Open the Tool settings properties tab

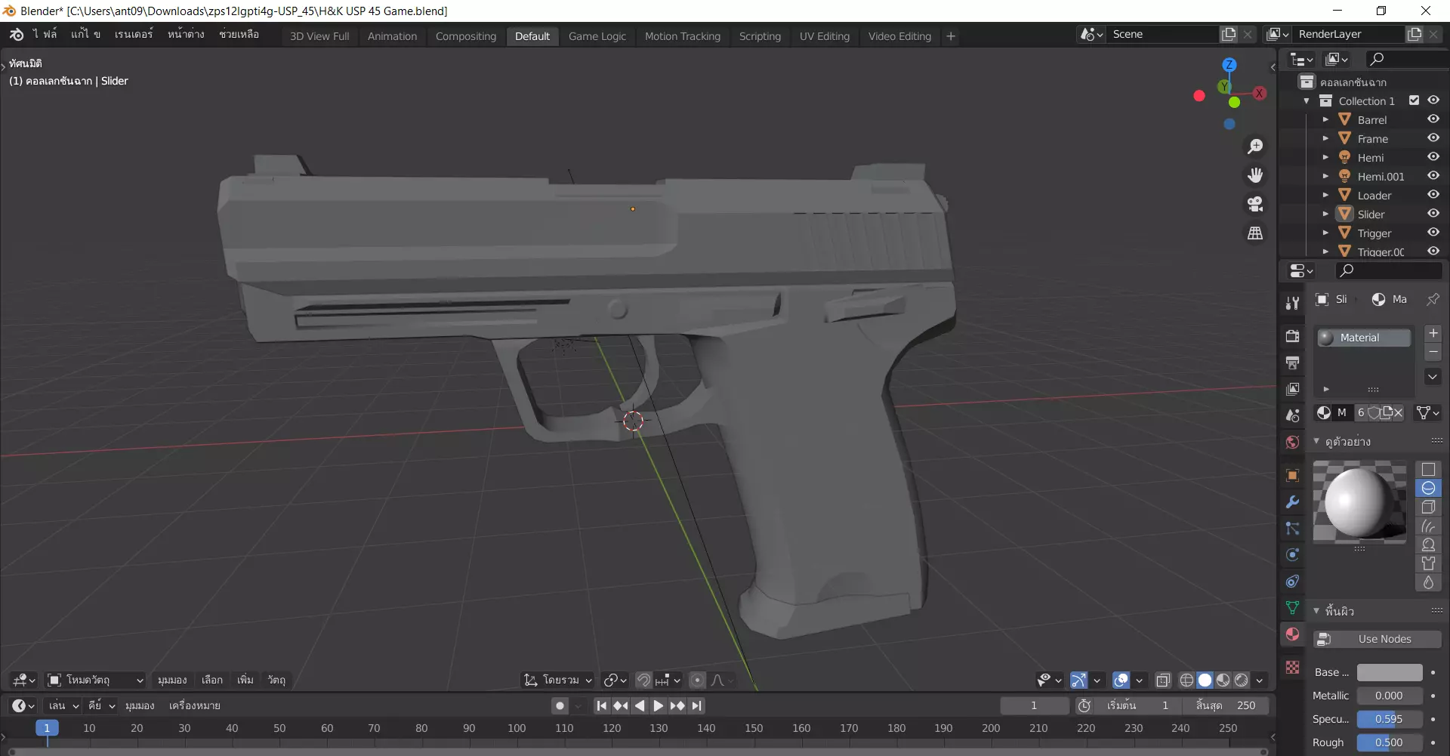point(1292,303)
